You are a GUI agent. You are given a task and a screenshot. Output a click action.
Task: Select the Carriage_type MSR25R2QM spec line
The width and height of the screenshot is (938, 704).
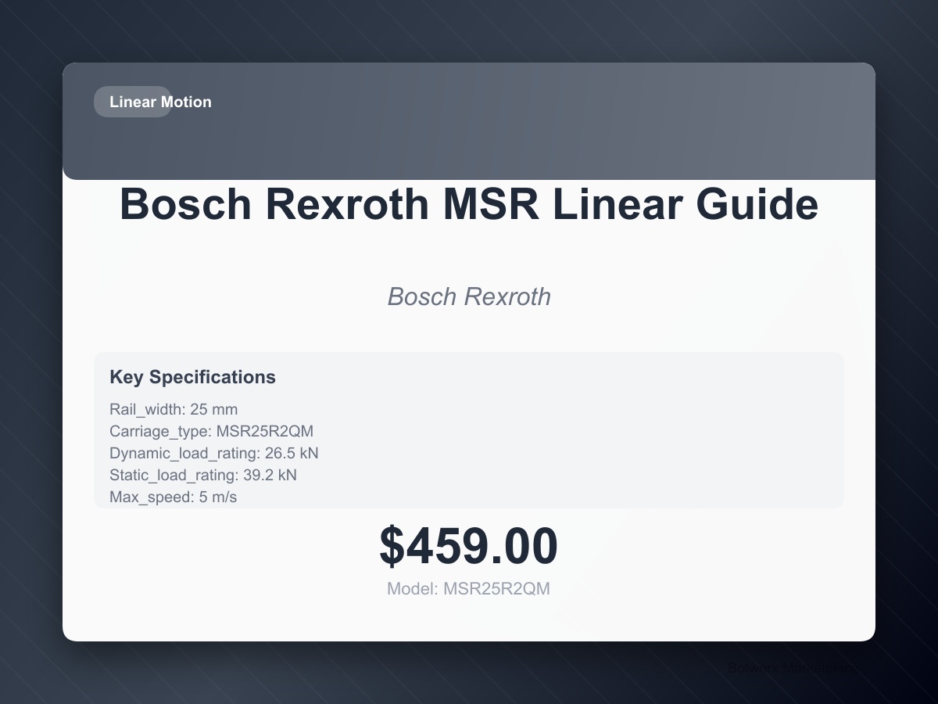pos(211,431)
